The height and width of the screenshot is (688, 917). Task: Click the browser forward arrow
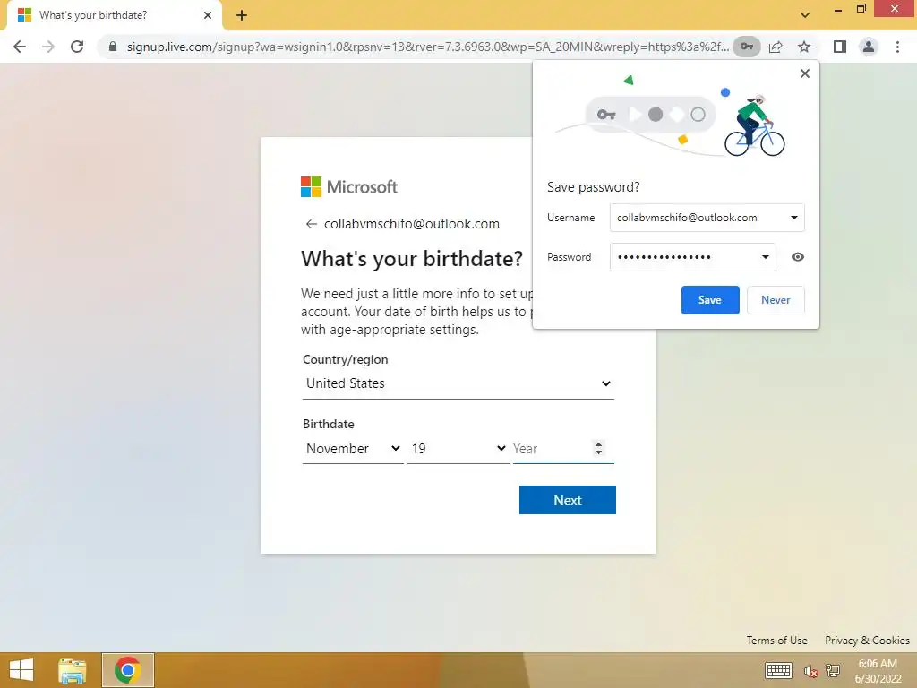tap(48, 47)
